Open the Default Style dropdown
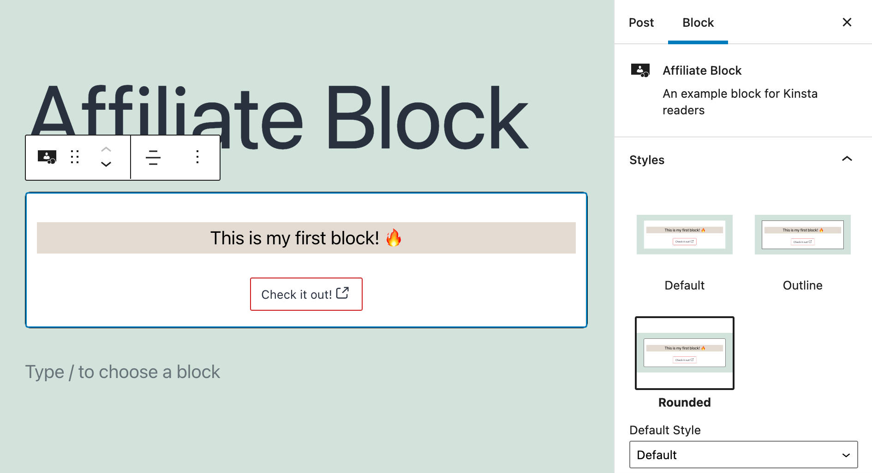 click(743, 455)
